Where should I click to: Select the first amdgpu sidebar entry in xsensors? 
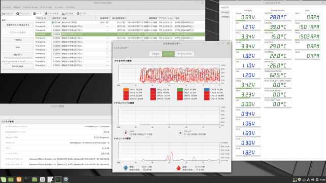pos(225,12)
